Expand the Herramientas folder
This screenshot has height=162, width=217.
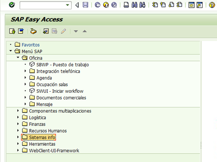coord(18,144)
